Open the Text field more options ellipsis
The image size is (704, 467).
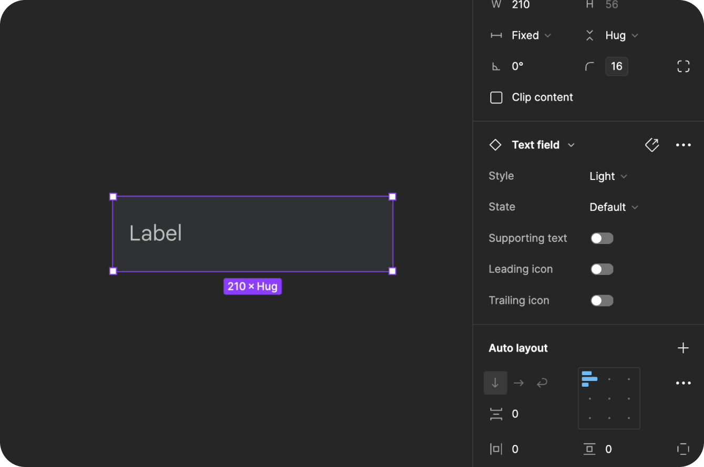click(683, 145)
